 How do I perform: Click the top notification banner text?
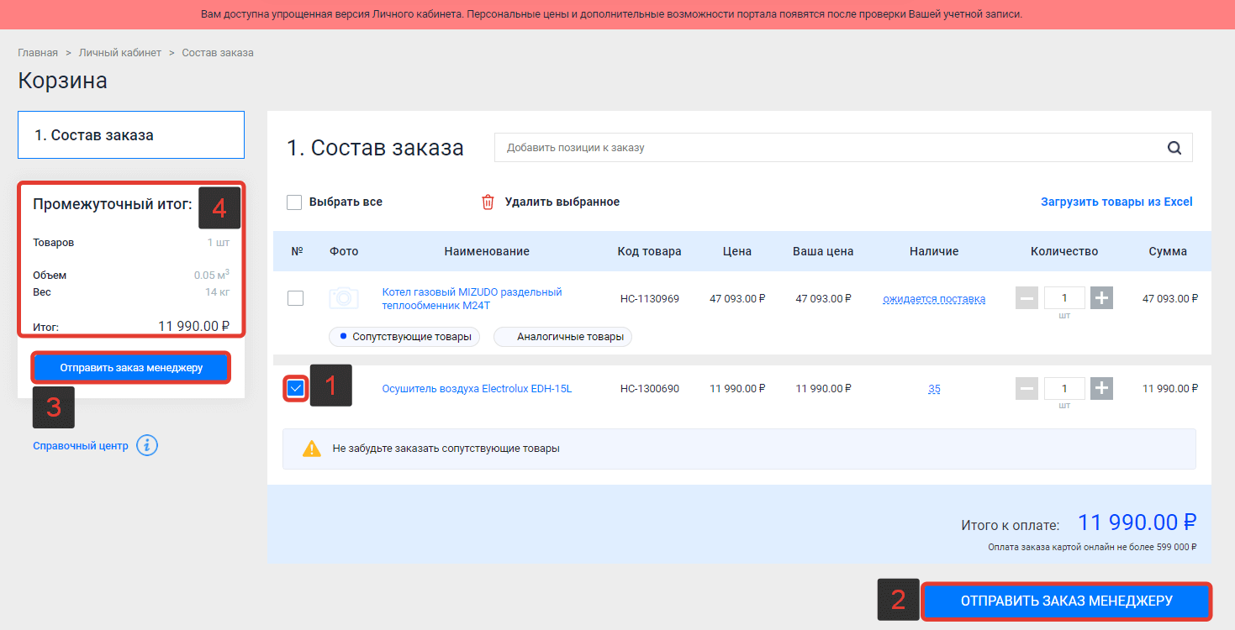pos(611,15)
